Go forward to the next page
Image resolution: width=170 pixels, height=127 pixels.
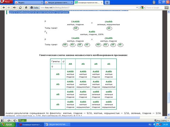(x=9, y=8)
